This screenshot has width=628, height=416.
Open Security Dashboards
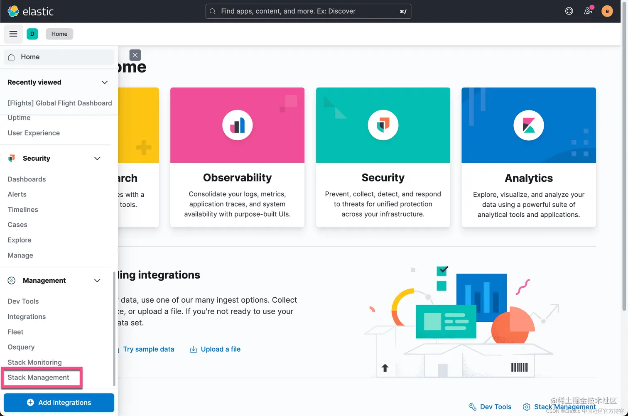tap(27, 179)
